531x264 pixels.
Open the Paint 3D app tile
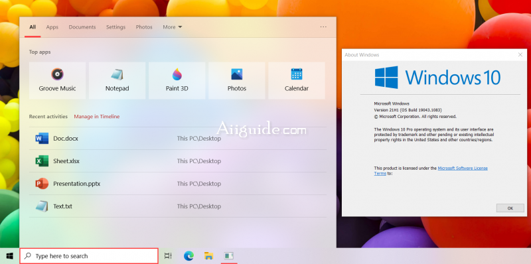click(177, 80)
